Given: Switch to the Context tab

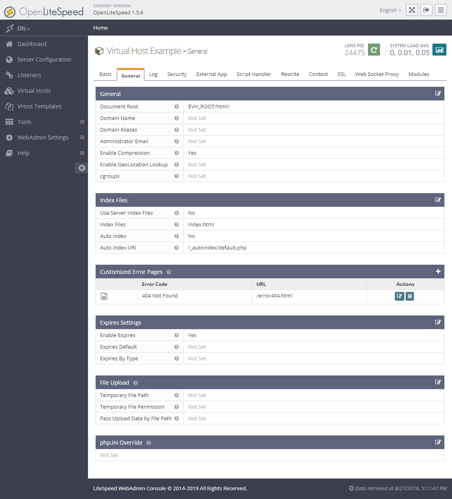Looking at the screenshot, I should point(318,74).
